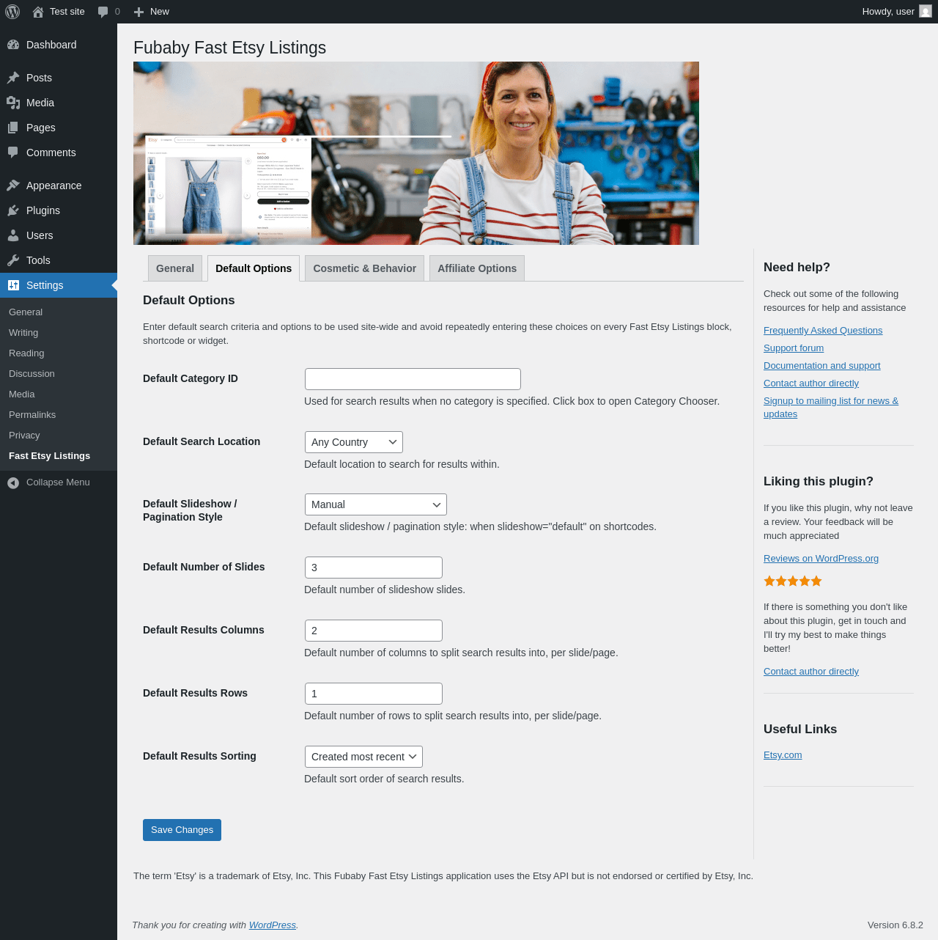Image resolution: width=938 pixels, height=940 pixels.
Task: Click Contact author directly under Need help
Action: [811, 383]
